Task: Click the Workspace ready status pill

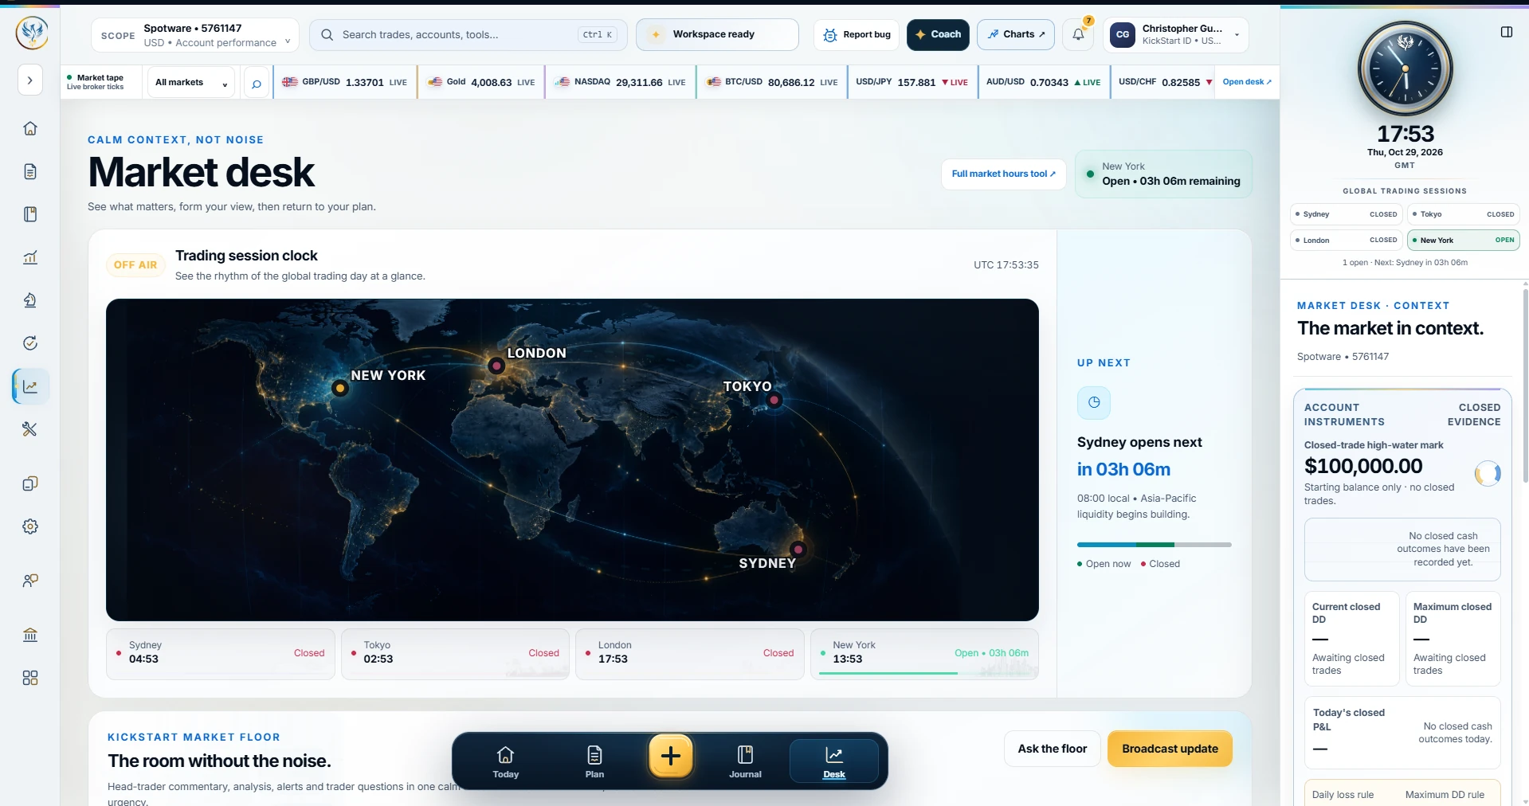Action: [x=717, y=34]
